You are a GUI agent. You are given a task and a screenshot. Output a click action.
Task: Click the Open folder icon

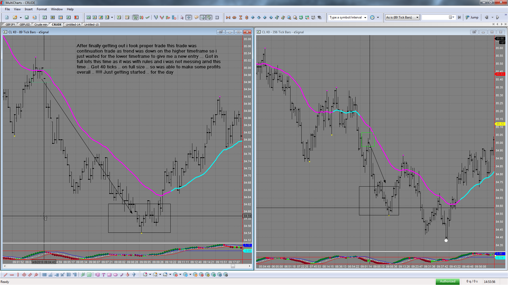pos(15,17)
